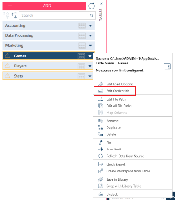Expand the Accounting dropdown arrow
The image size is (175, 200).
91,26
